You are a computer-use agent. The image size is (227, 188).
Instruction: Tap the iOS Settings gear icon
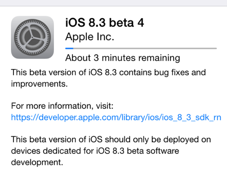pyautogui.click(x=32, y=38)
